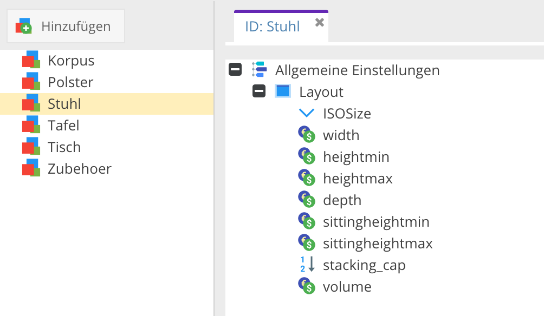Click the blue Layout icon
The height and width of the screenshot is (316, 544).
[x=283, y=91]
